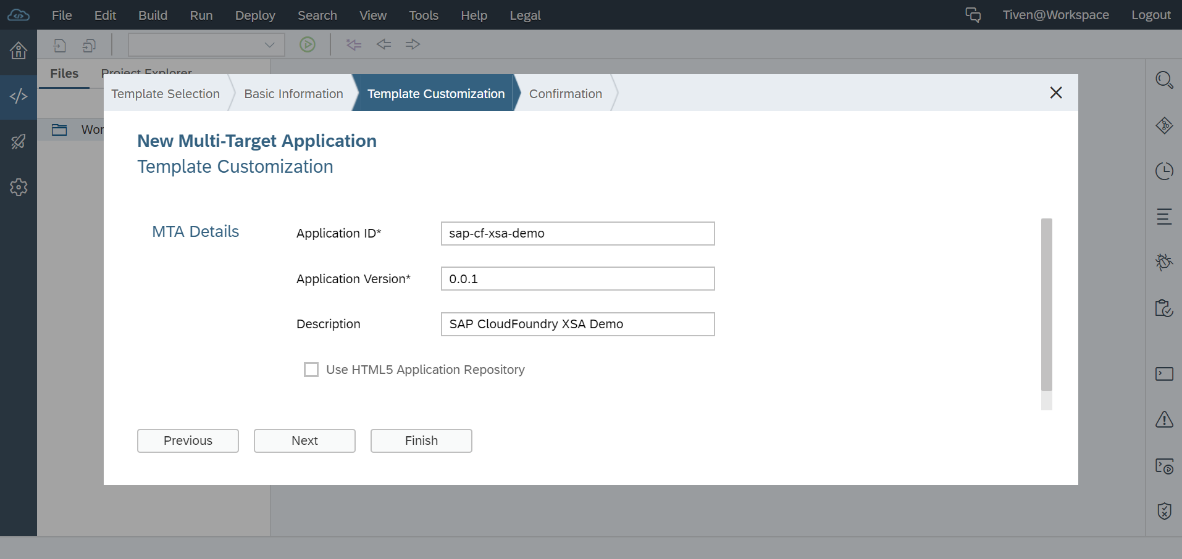Select Template Customization wizard step
Viewport: 1182px width, 559px height.
(436, 94)
